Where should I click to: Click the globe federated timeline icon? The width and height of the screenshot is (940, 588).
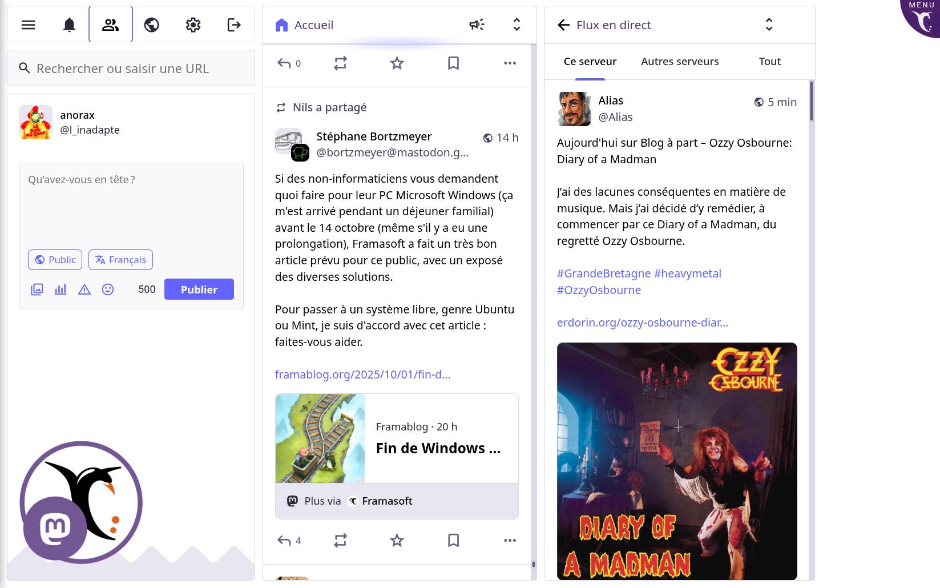tap(151, 25)
